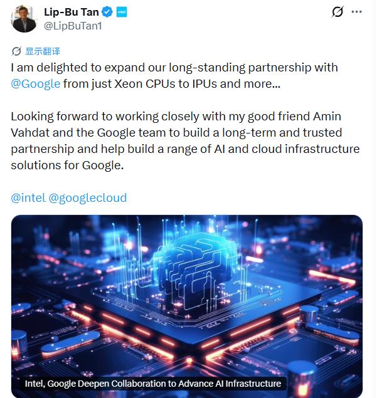Viewport: 377px width, 398px height.
Task: Open the @Google mention link
Action: (x=36, y=84)
